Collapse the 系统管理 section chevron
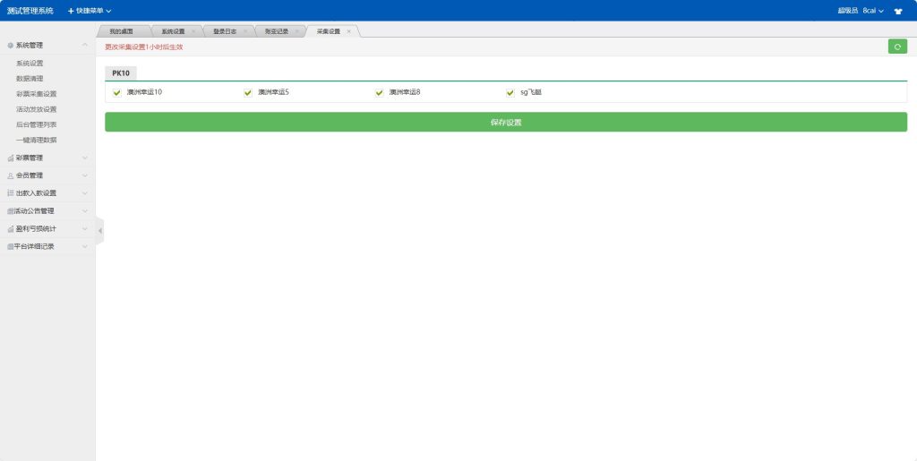 (85, 45)
